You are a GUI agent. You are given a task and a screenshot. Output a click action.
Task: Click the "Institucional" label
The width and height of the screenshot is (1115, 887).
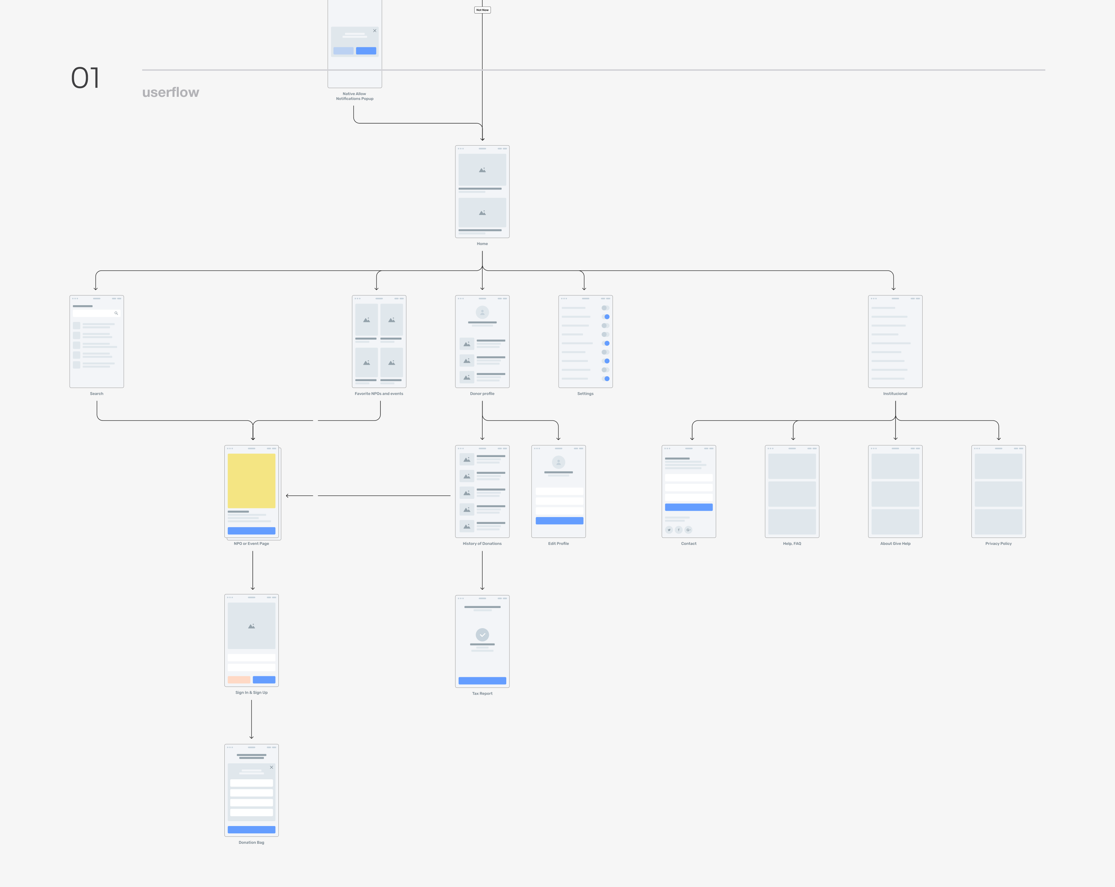[x=895, y=394]
